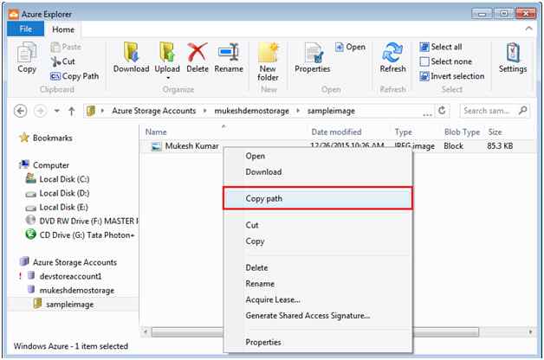Choose Delete from the context menu
This screenshot has height=360, width=544.
coord(318,267)
